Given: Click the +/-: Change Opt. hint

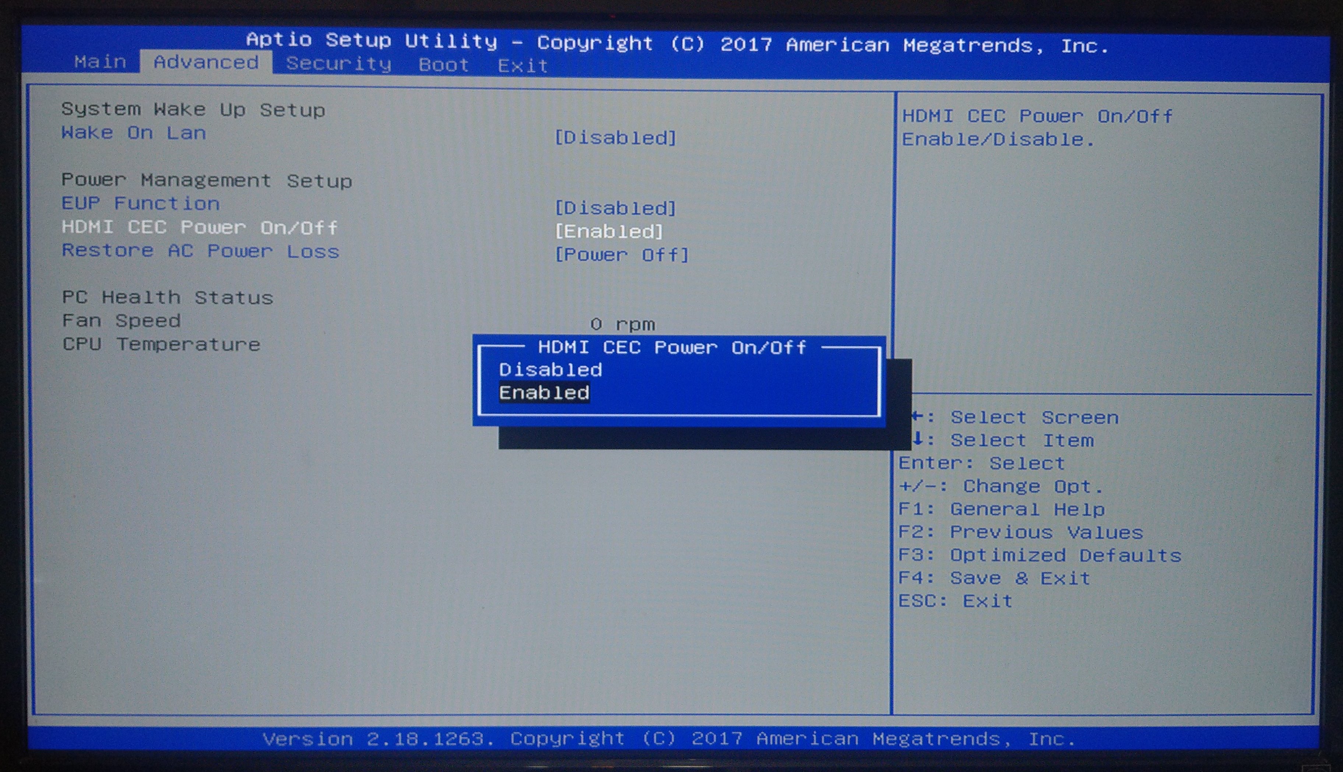Looking at the screenshot, I should tap(1001, 486).
